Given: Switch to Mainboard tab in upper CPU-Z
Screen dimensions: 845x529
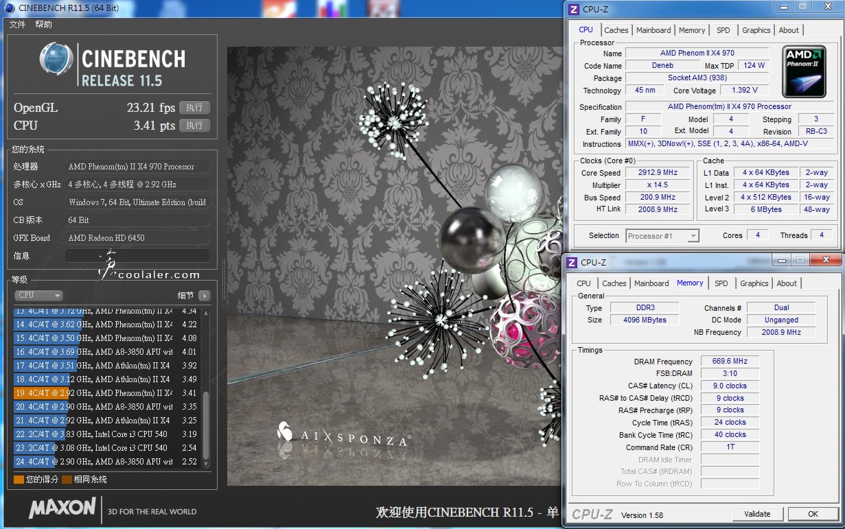Looking at the screenshot, I should pos(653,30).
